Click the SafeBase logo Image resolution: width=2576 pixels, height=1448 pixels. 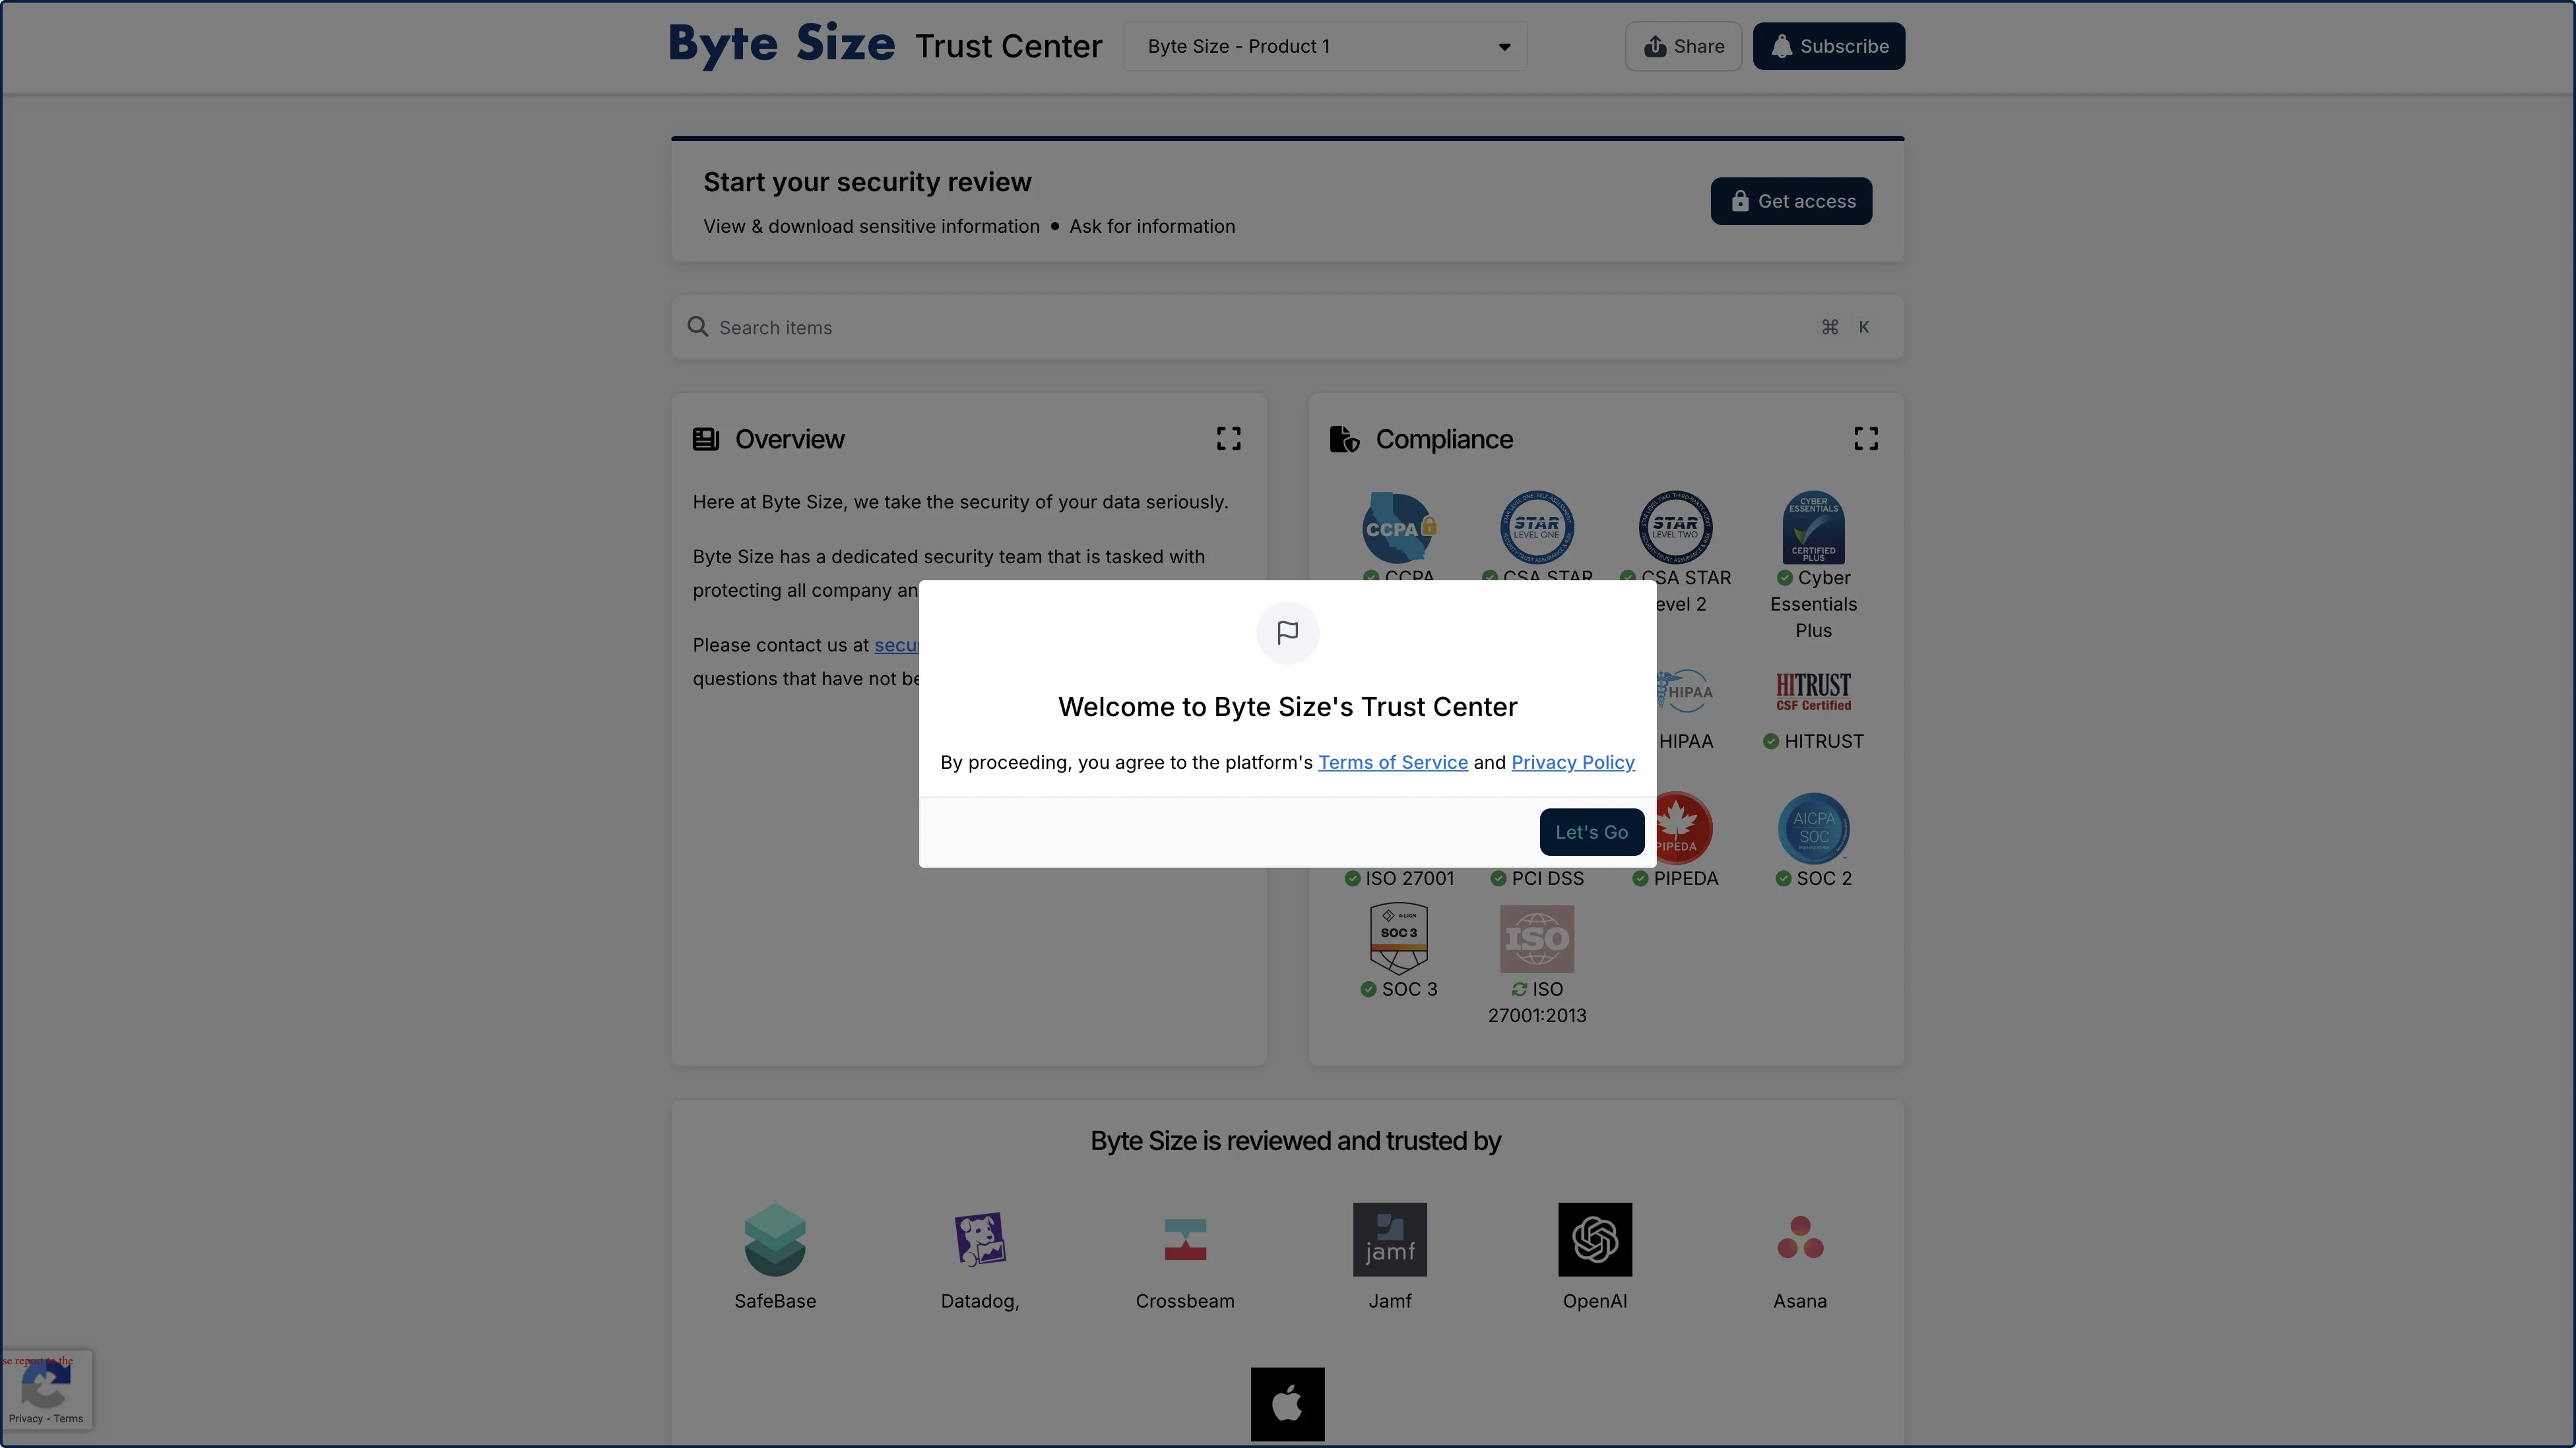[x=775, y=1239]
